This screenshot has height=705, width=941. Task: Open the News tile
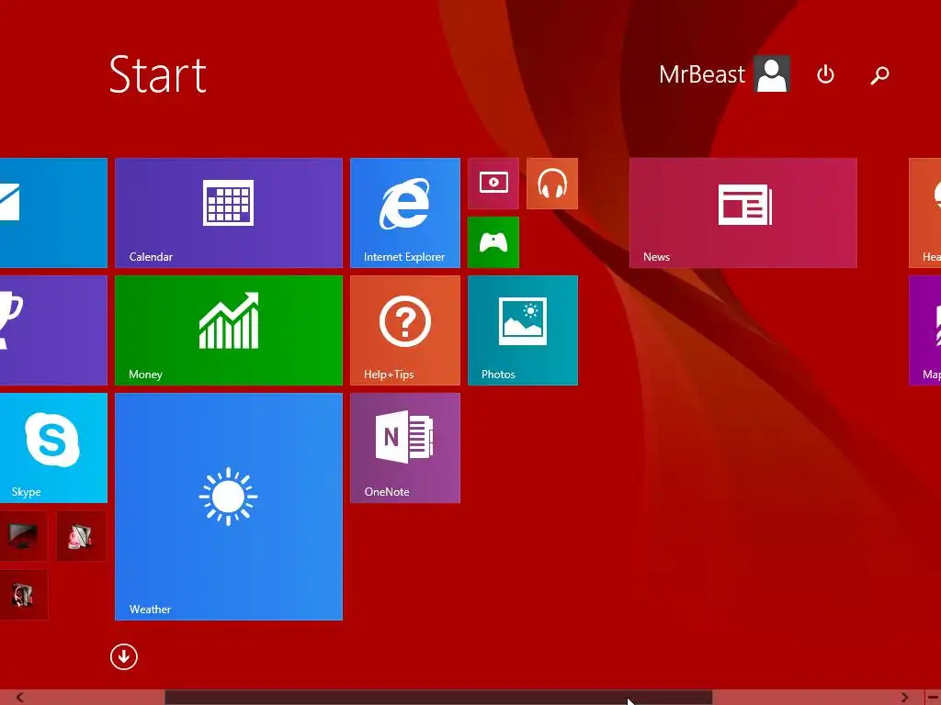coord(743,213)
